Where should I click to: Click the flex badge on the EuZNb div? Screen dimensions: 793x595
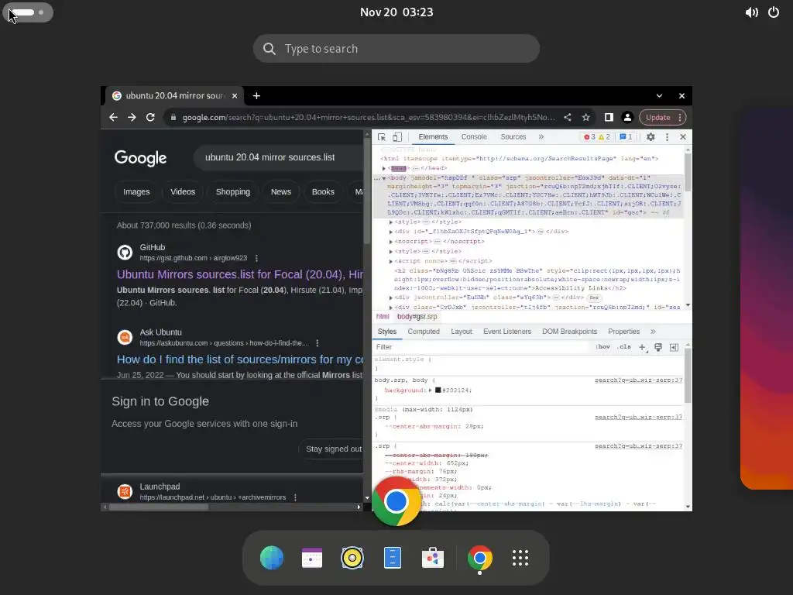(x=594, y=298)
